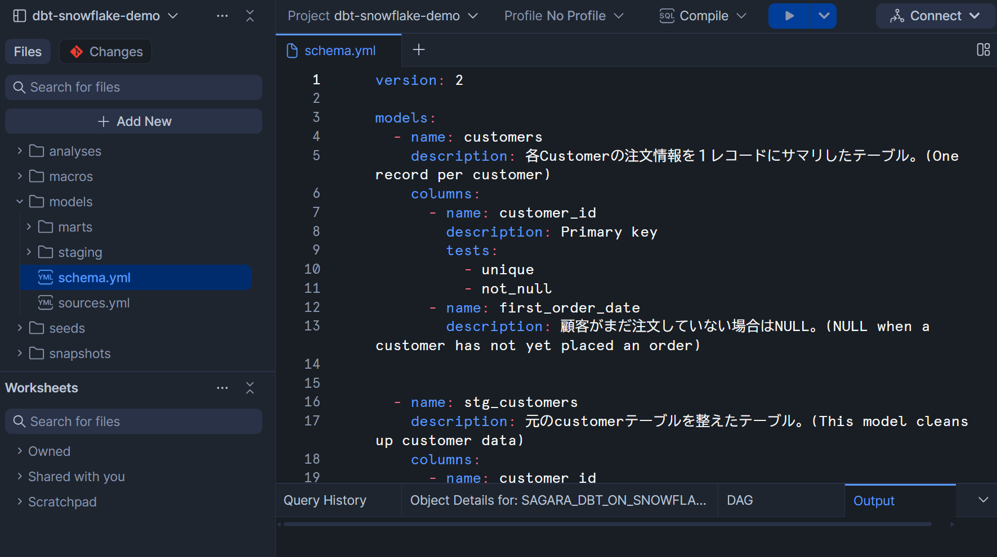The width and height of the screenshot is (997, 557).
Task: Click the YML icon next to sources.yml
Action: tap(46, 302)
